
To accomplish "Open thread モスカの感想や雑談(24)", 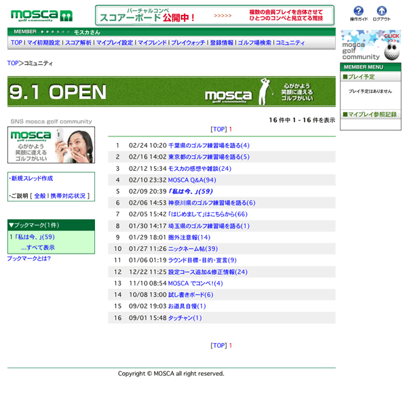I will coord(199,168).
